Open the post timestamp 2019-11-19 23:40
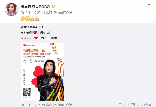Image resolution: width=156 pixels, height=107 pixels. click(33, 13)
